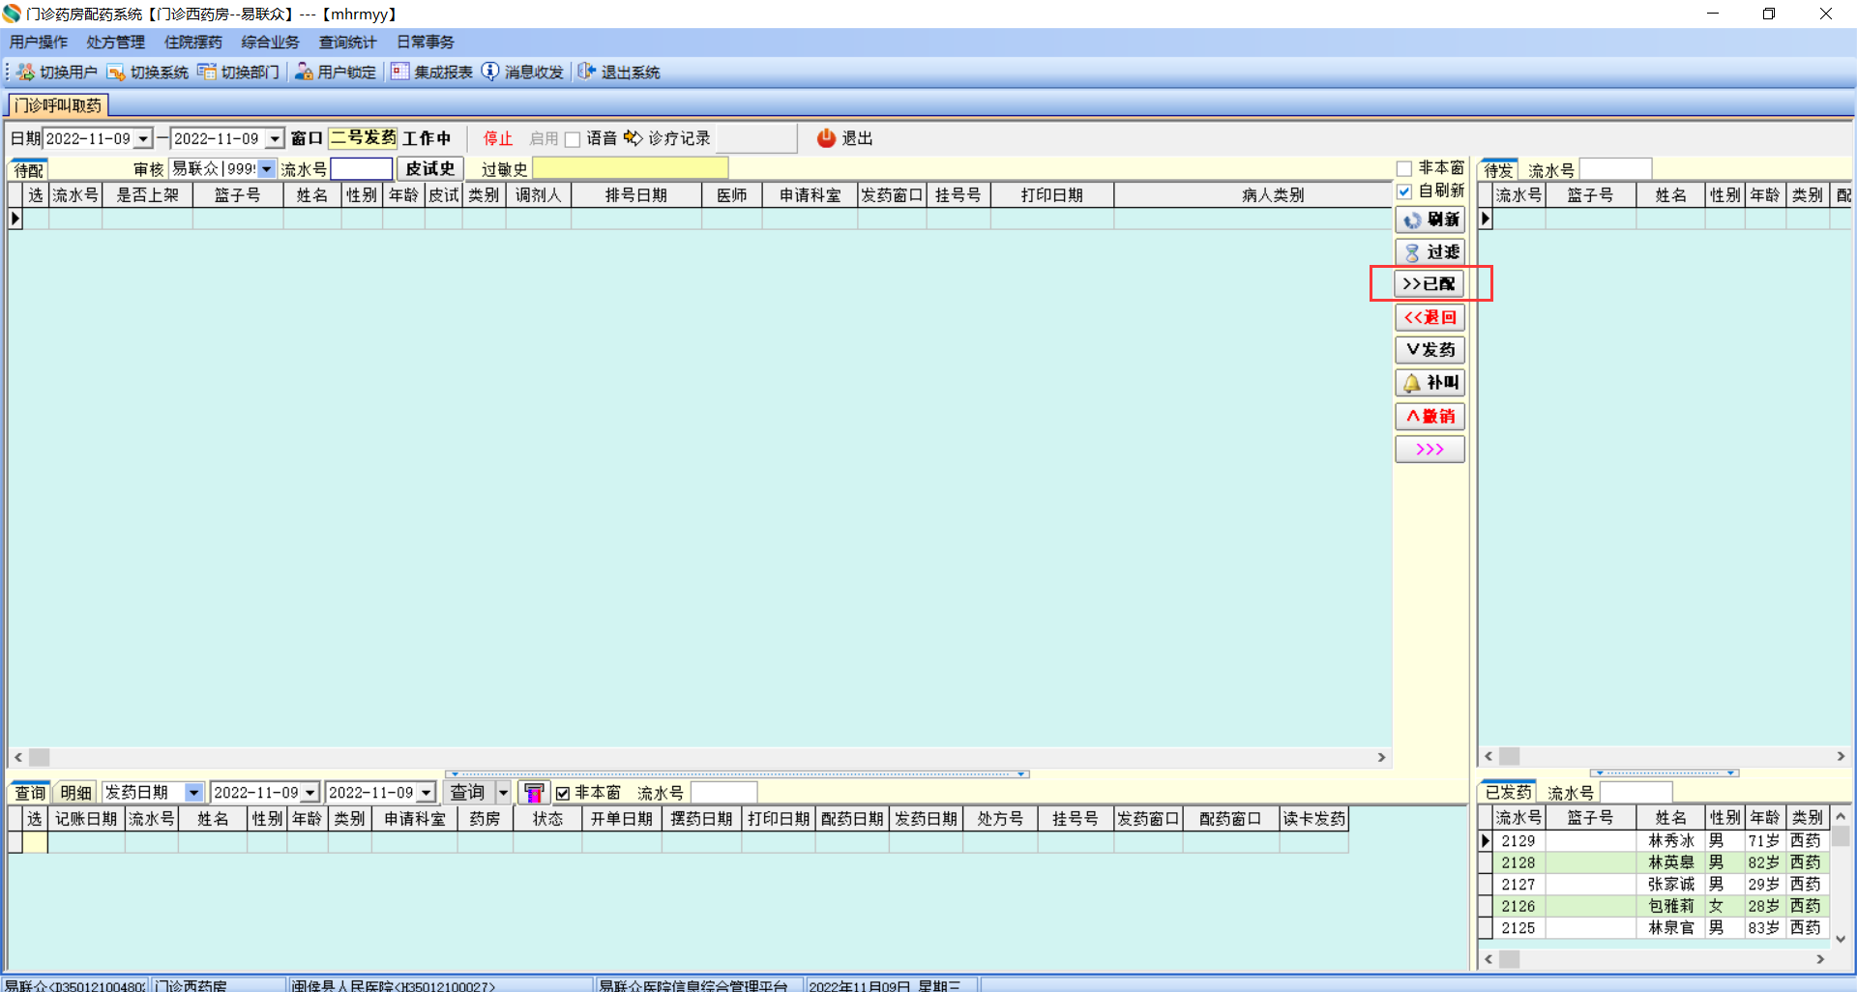Click the 流水号 input in 待发 panel
1857x992 pixels.
point(1615,170)
